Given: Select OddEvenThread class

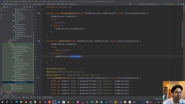Looking at the screenshot, I should (20, 19).
